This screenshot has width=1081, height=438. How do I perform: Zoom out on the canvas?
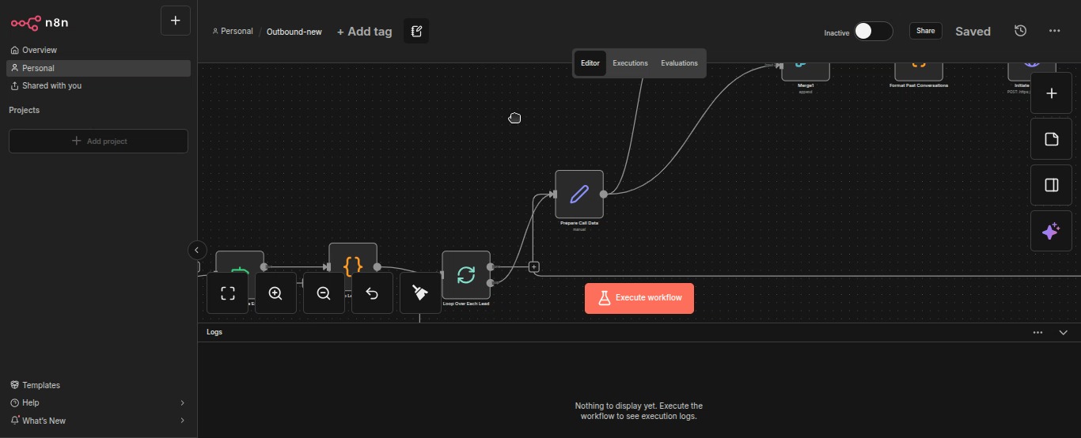(324, 293)
